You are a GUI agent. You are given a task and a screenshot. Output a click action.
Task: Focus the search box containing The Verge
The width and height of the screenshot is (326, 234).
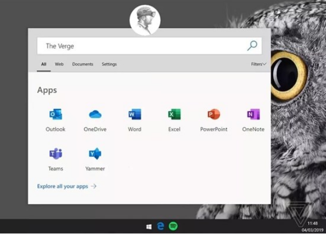coord(149,46)
